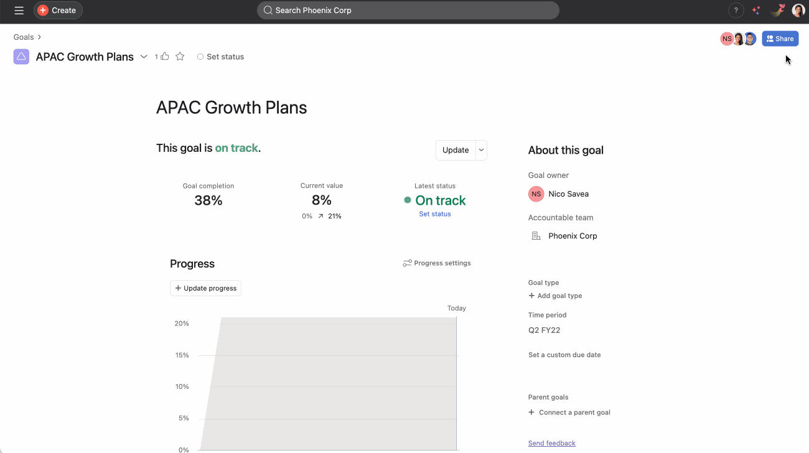Viewport: 809px width, 453px height.
Task: Click inside the Search Phoenix Corp field
Action: click(x=408, y=10)
